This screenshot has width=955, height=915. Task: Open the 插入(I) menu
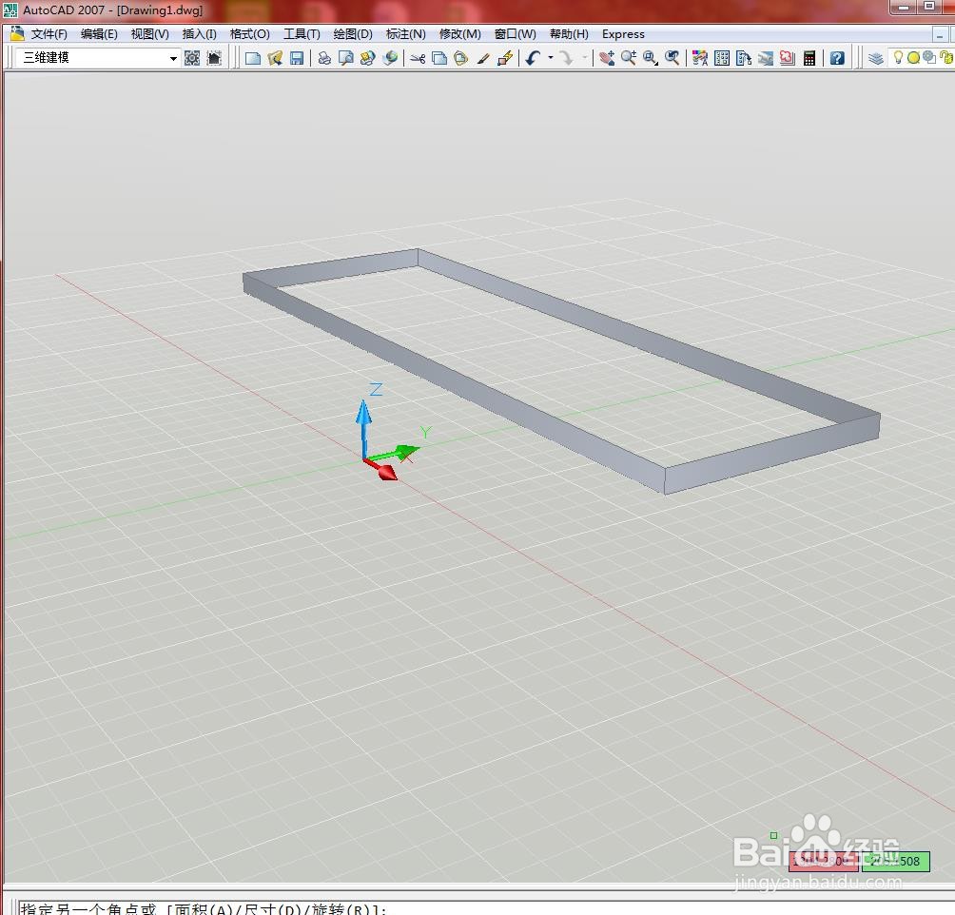point(199,34)
